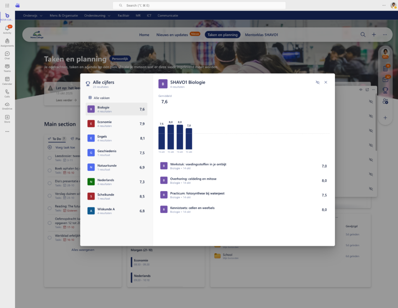This screenshot has height=308, width=398.
Task: Open Assignments in the Teams sidebar
Action: tap(7, 42)
